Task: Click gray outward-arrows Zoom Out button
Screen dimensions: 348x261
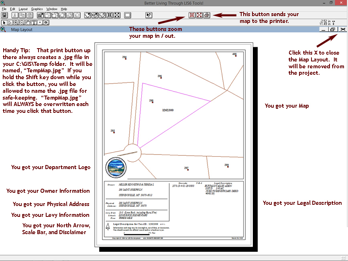Action: tap(117, 15)
